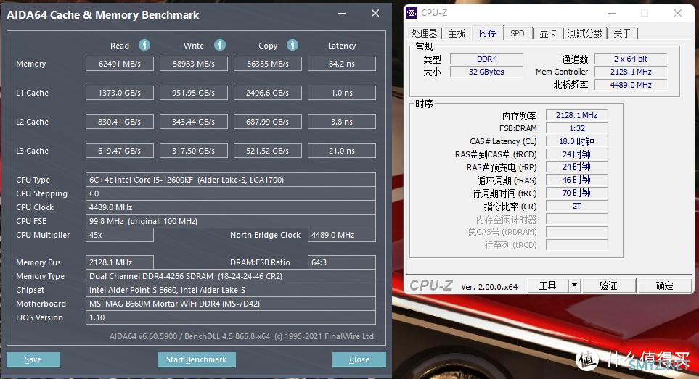The height and width of the screenshot is (379, 699).
Task: Click the L3 Cache read 619.47 GB/s
Action: (120, 150)
